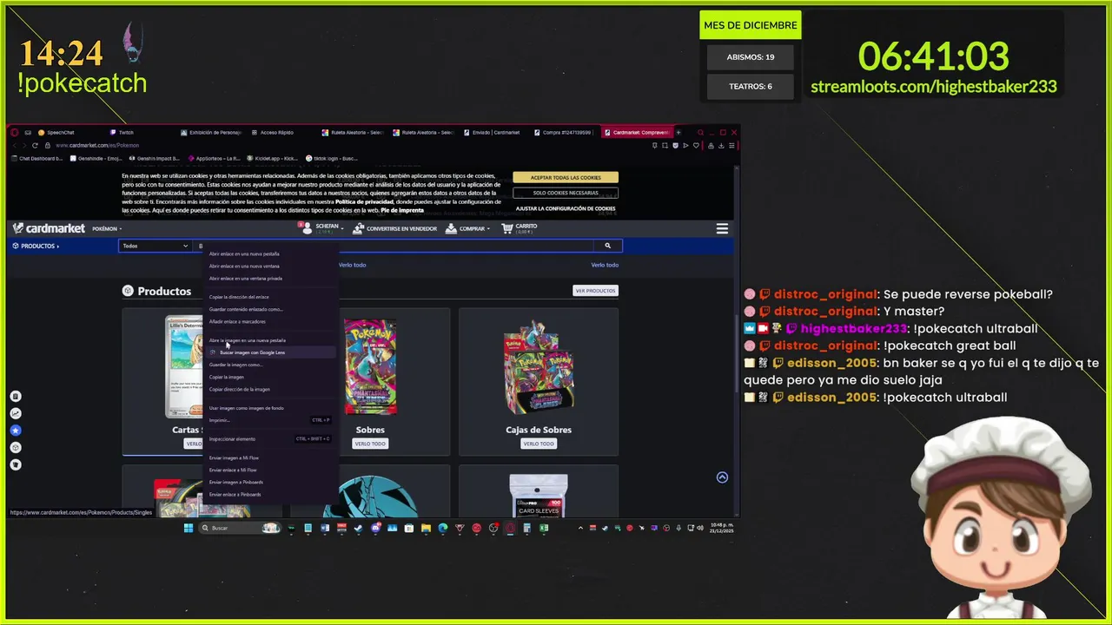Click the Cardmarket search input field
1112x625 pixels.
click(394, 246)
